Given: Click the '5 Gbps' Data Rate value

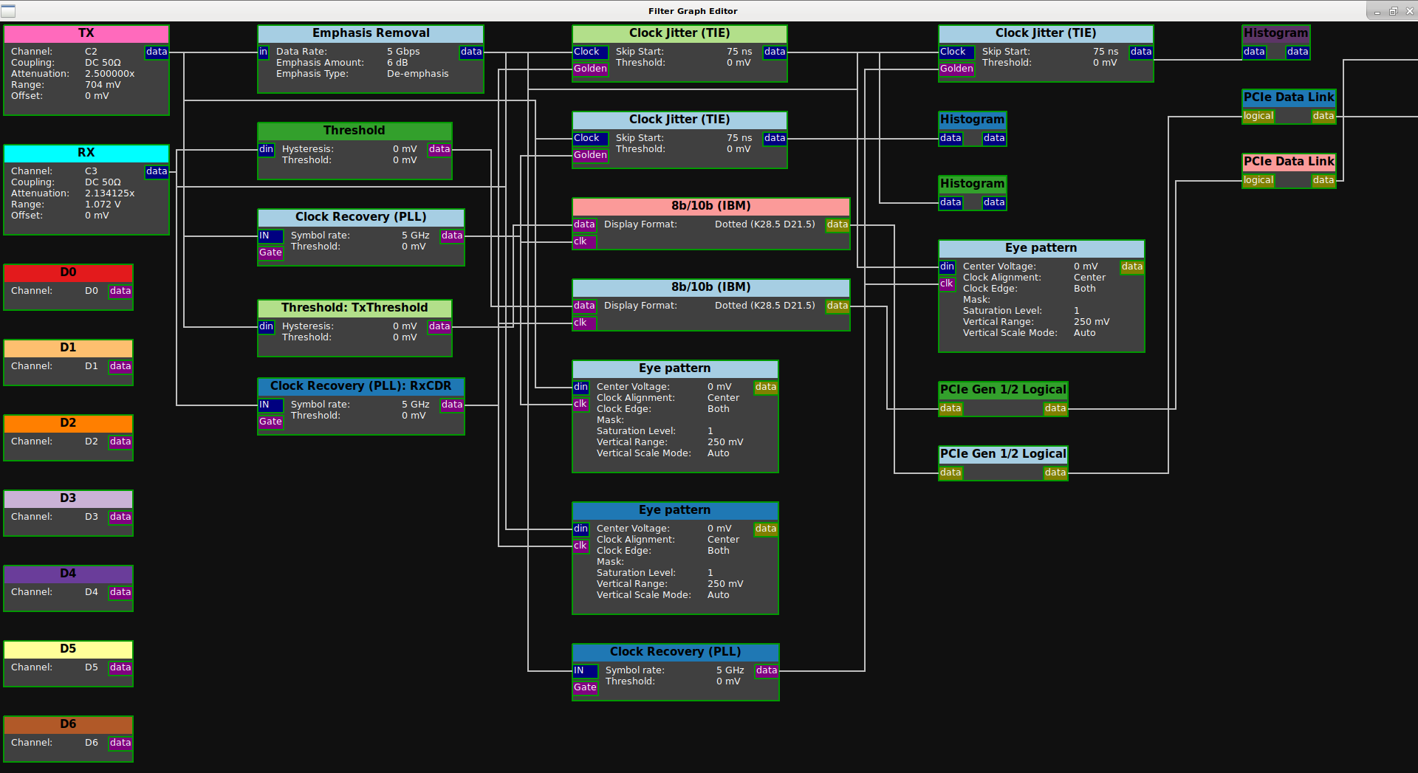Looking at the screenshot, I should point(403,52).
